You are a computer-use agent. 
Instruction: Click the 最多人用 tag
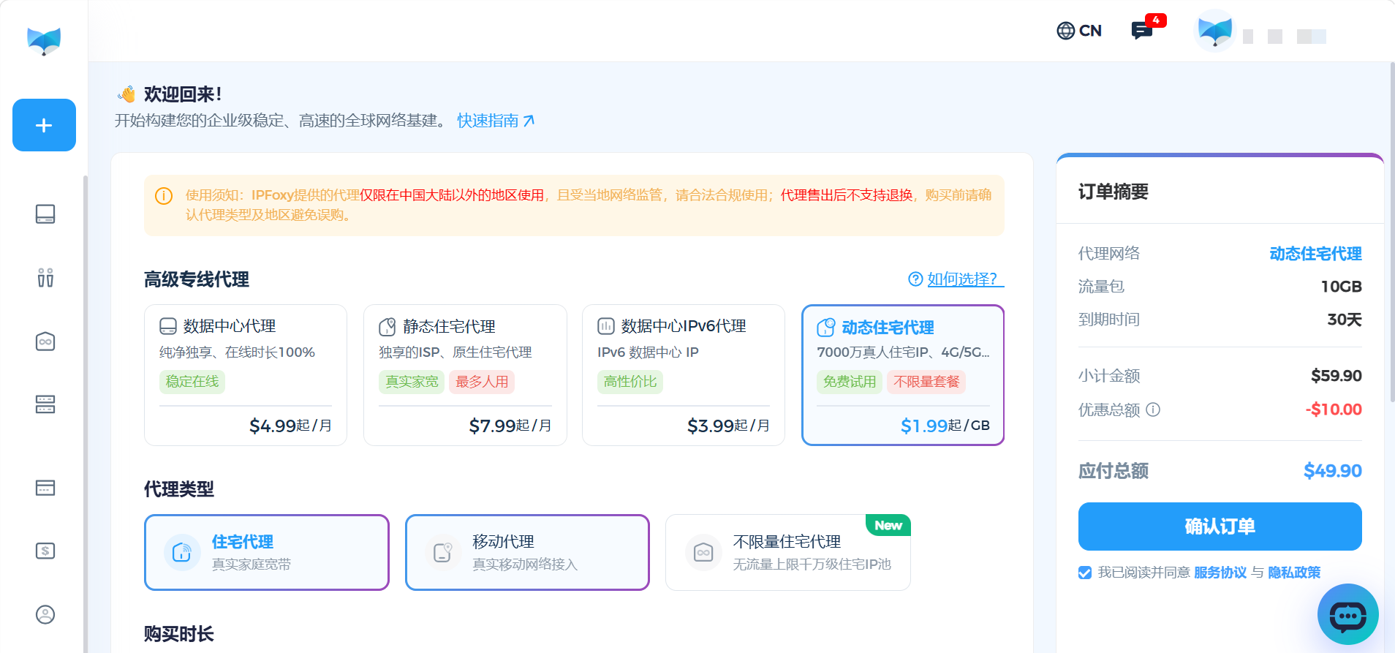482,382
